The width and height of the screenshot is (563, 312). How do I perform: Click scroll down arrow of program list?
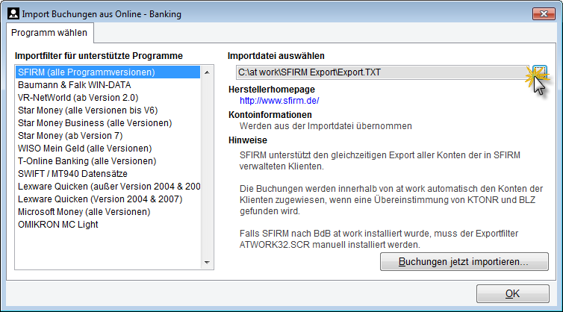[x=207, y=263]
